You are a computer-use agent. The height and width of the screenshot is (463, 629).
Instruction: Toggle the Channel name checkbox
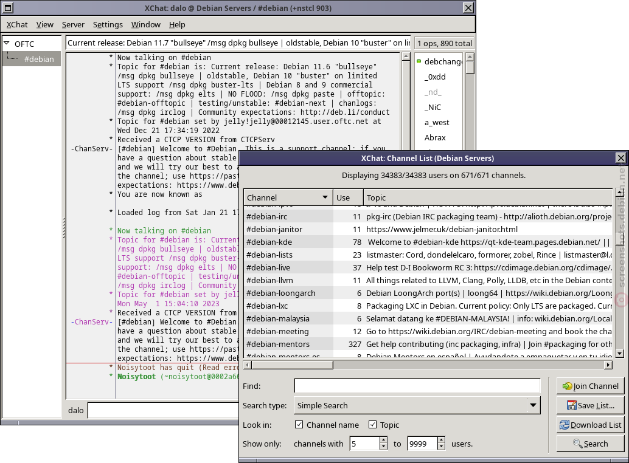click(299, 425)
